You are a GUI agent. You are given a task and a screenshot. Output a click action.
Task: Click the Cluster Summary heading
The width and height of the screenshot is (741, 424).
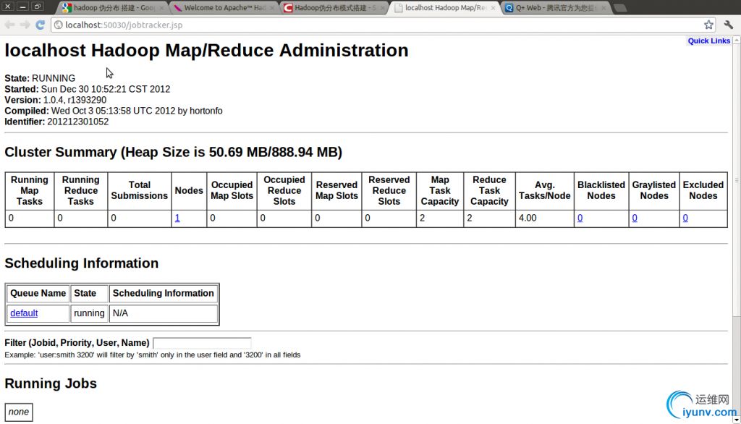click(173, 152)
